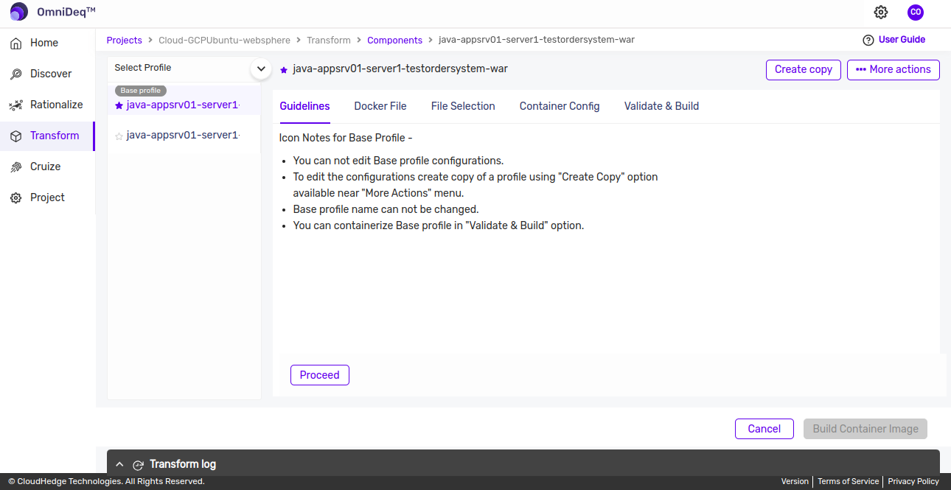The image size is (951, 490).
Task: Expand the Select Profile dropdown
Action: click(260, 69)
